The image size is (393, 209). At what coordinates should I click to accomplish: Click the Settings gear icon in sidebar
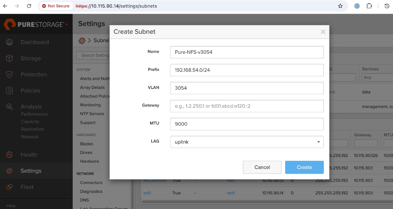point(9,171)
